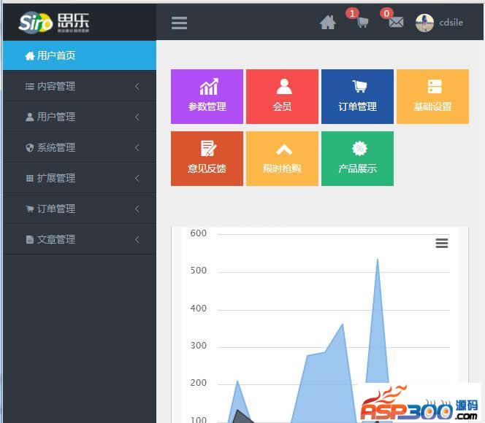Click the document icon beside 文章管理
Image resolution: width=485 pixels, height=423 pixels.
click(30, 240)
